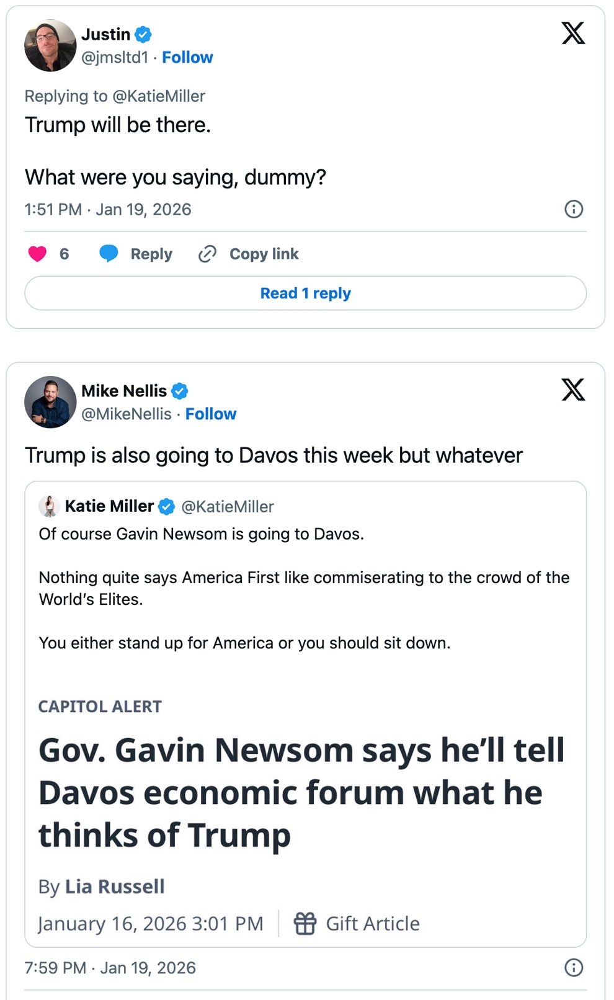The height and width of the screenshot is (1000, 614).
Task: Like Justin's reply with the heart icon
Action: pos(37,254)
